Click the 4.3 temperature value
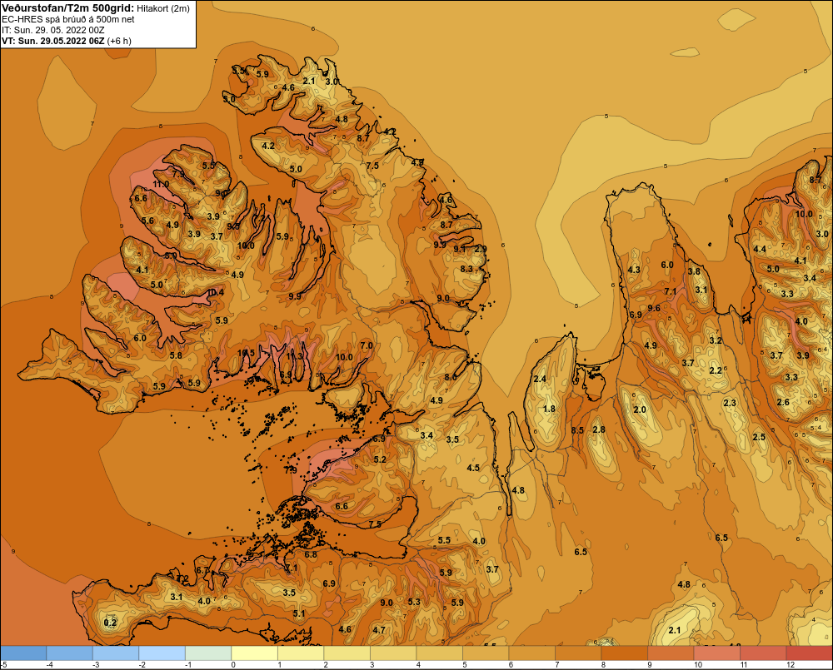Screen dimensions: 833x670 [x=634, y=270]
